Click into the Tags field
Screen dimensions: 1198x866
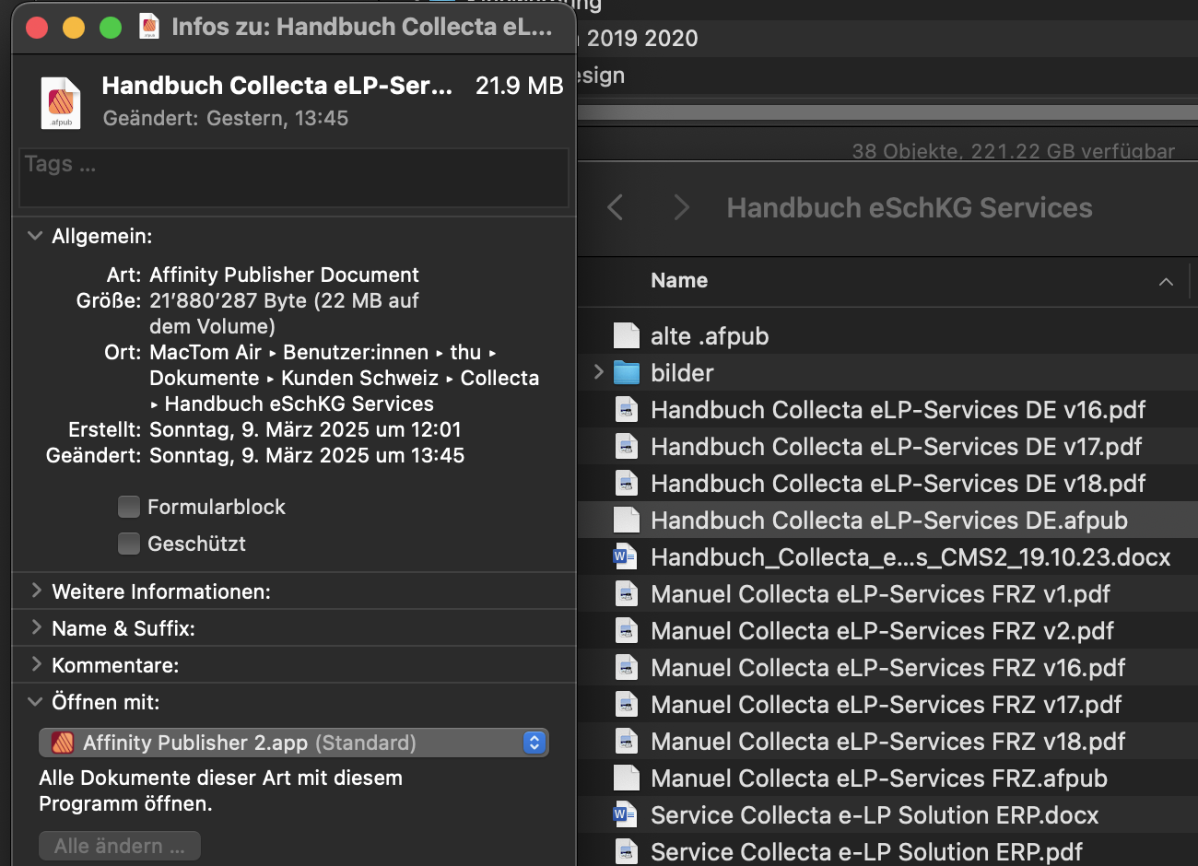tap(294, 178)
